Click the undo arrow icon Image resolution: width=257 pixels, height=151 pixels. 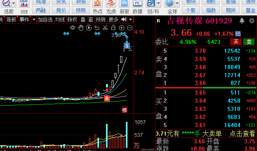click(97, 28)
